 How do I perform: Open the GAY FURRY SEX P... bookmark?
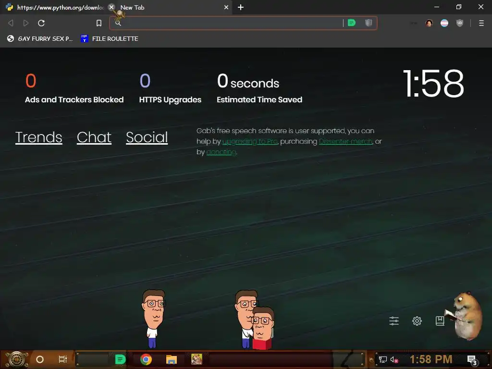pos(40,38)
